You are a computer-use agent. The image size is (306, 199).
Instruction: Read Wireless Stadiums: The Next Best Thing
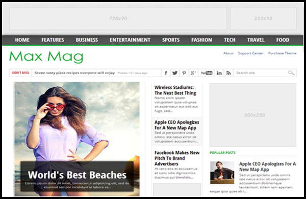175,90
